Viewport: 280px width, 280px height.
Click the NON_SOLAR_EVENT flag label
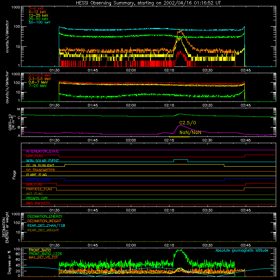[x=42, y=161]
